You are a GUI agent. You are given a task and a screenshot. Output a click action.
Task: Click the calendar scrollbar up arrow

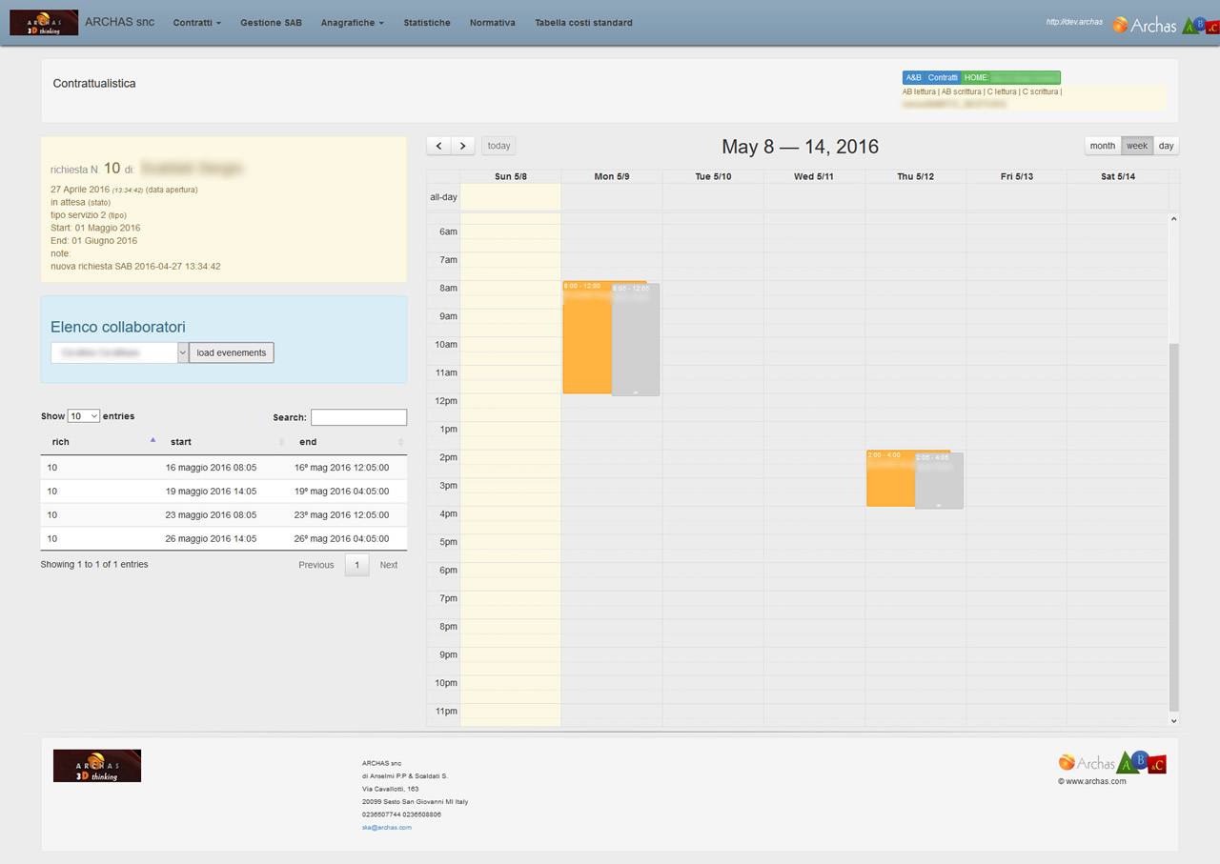tap(1173, 219)
